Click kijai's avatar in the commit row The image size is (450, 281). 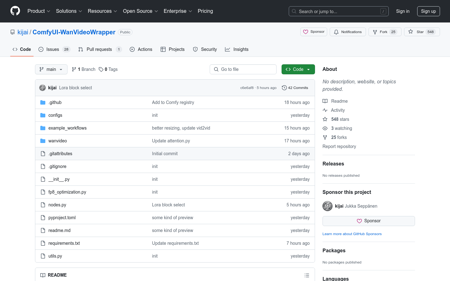[x=42, y=88]
